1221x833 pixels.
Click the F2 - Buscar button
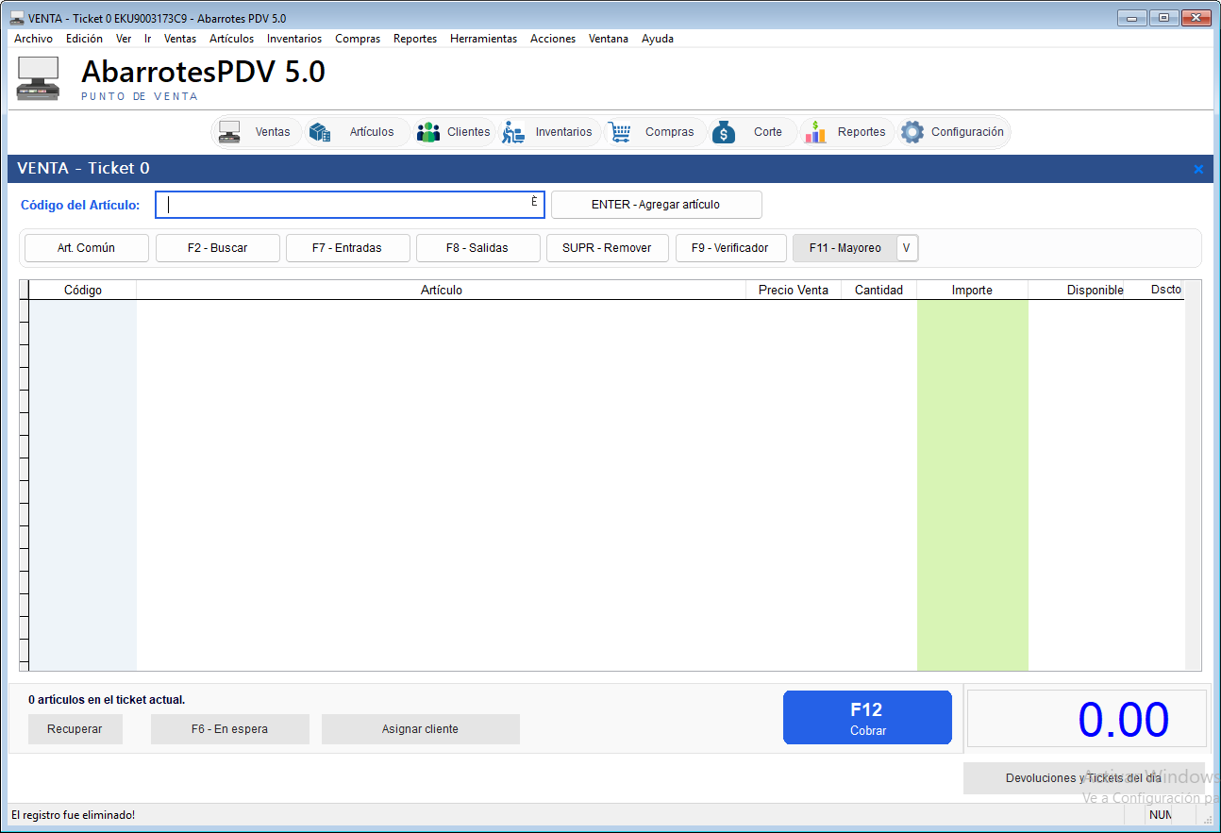(217, 248)
